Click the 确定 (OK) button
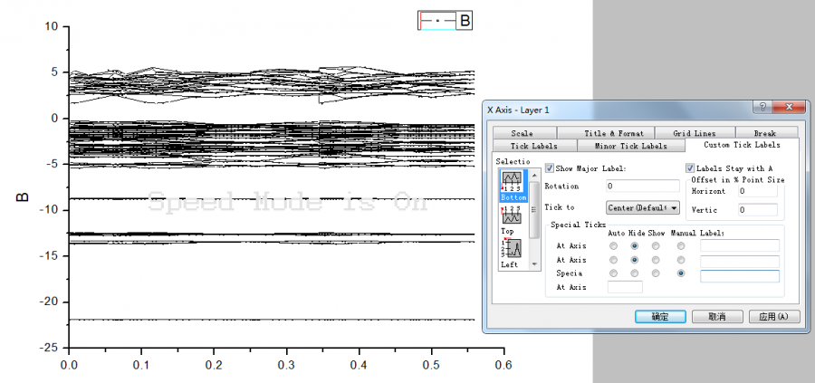This screenshot has width=815, height=383. pyautogui.click(x=659, y=317)
